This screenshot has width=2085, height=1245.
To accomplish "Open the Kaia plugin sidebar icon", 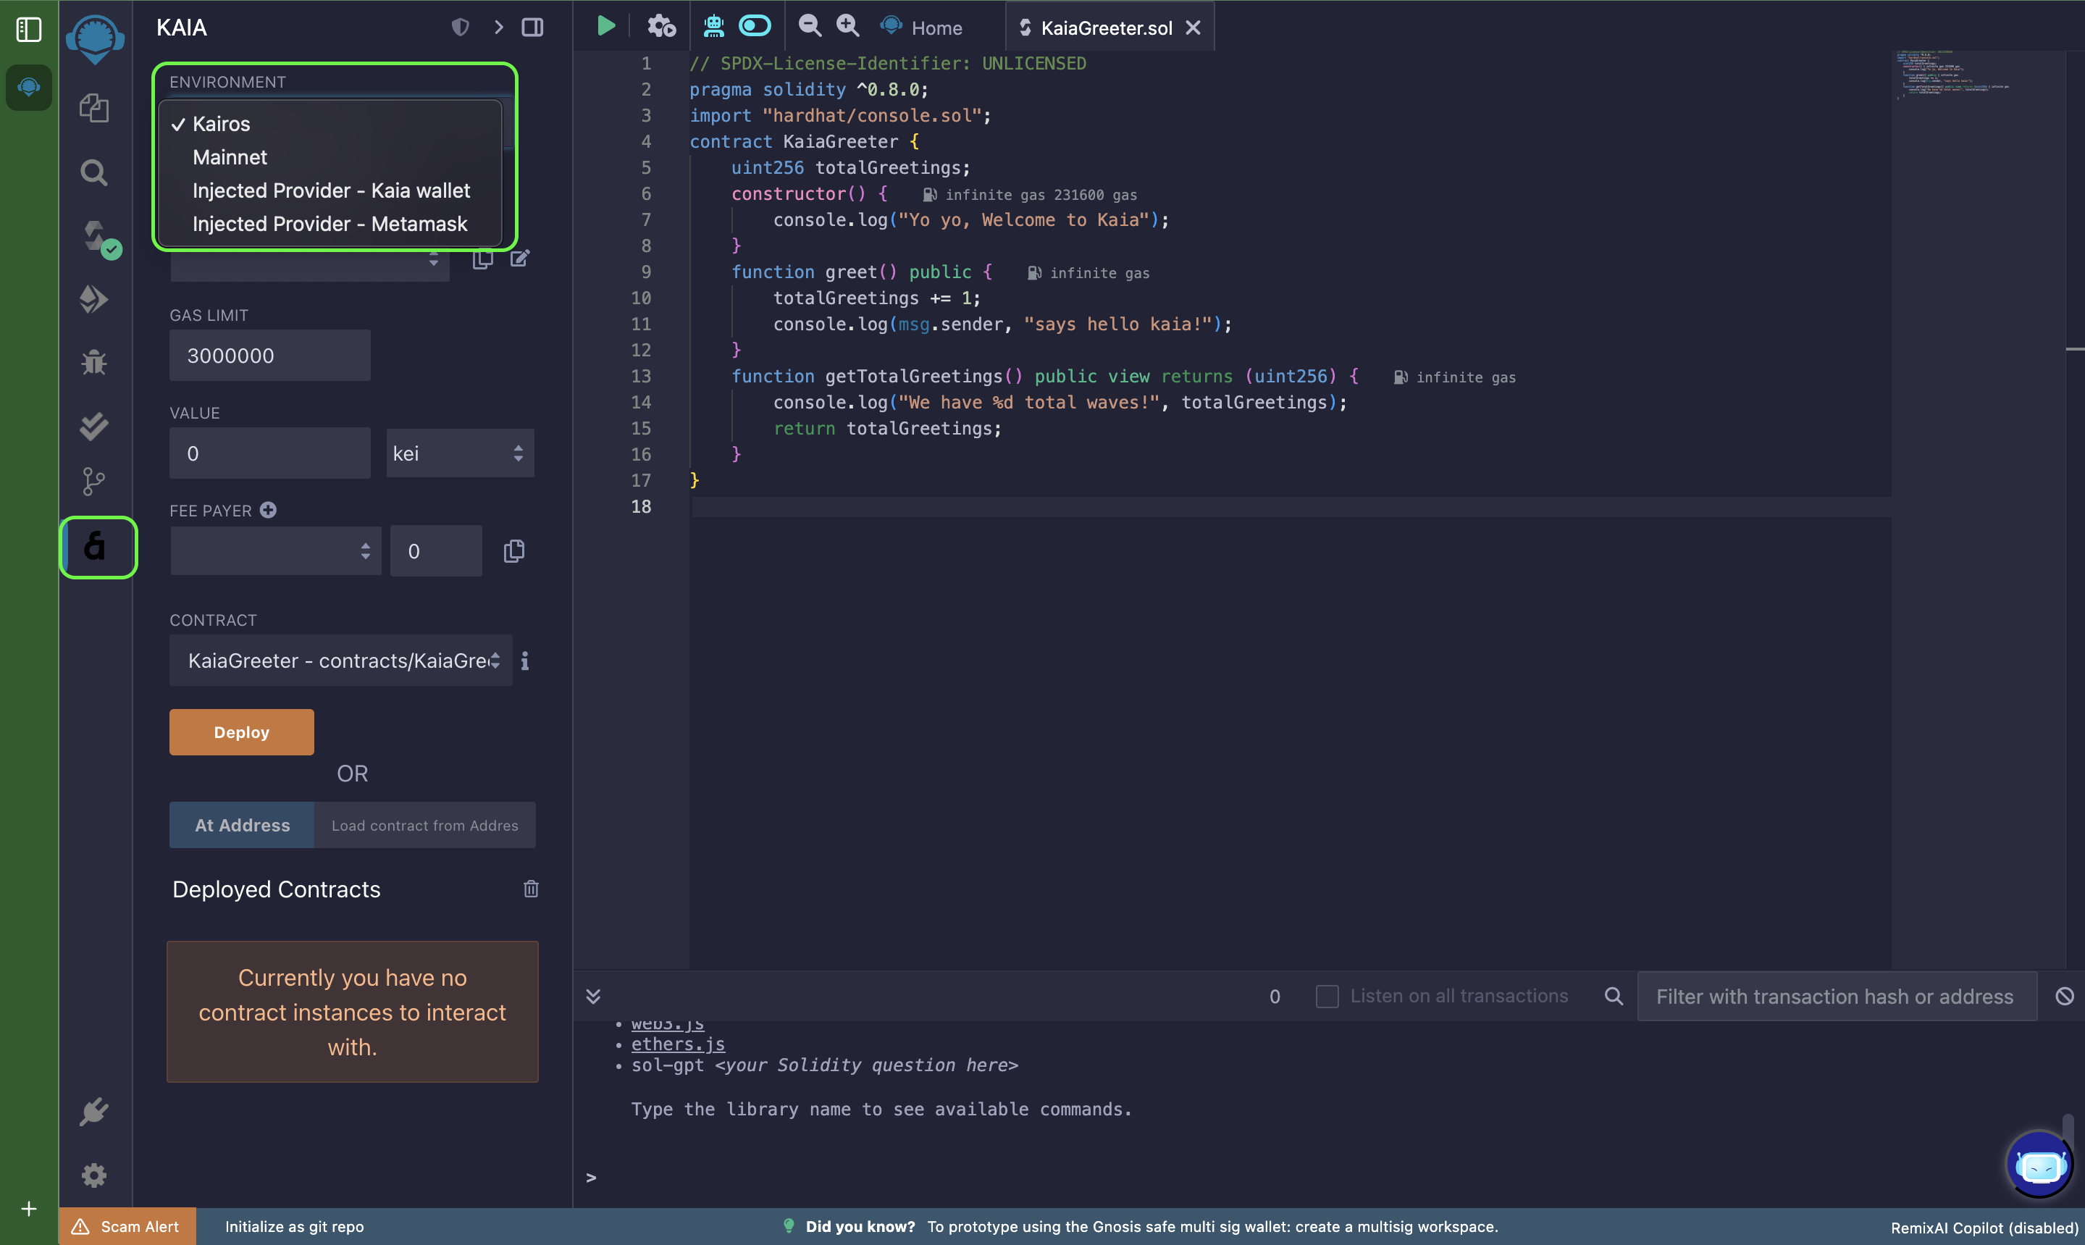I will pyautogui.click(x=96, y=547).
